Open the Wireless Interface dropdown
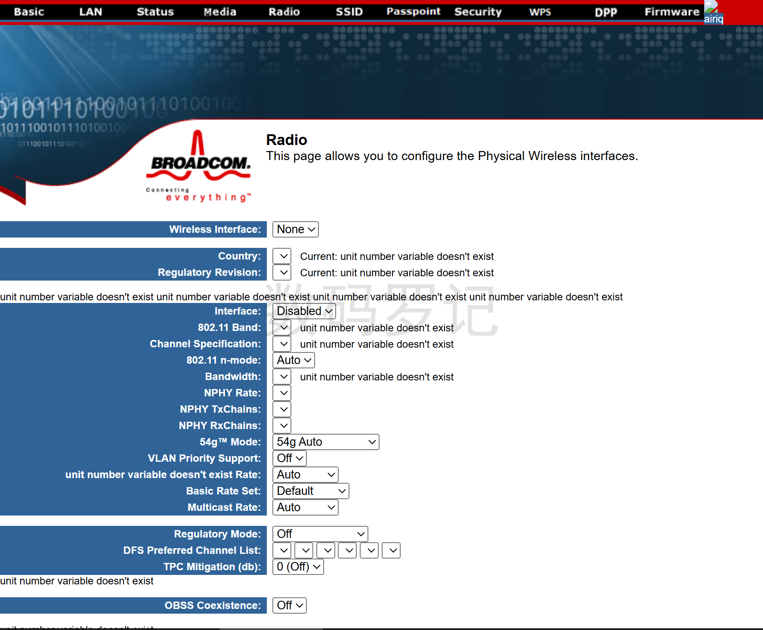The image size is (763, 630). click(x=295, y=229)
